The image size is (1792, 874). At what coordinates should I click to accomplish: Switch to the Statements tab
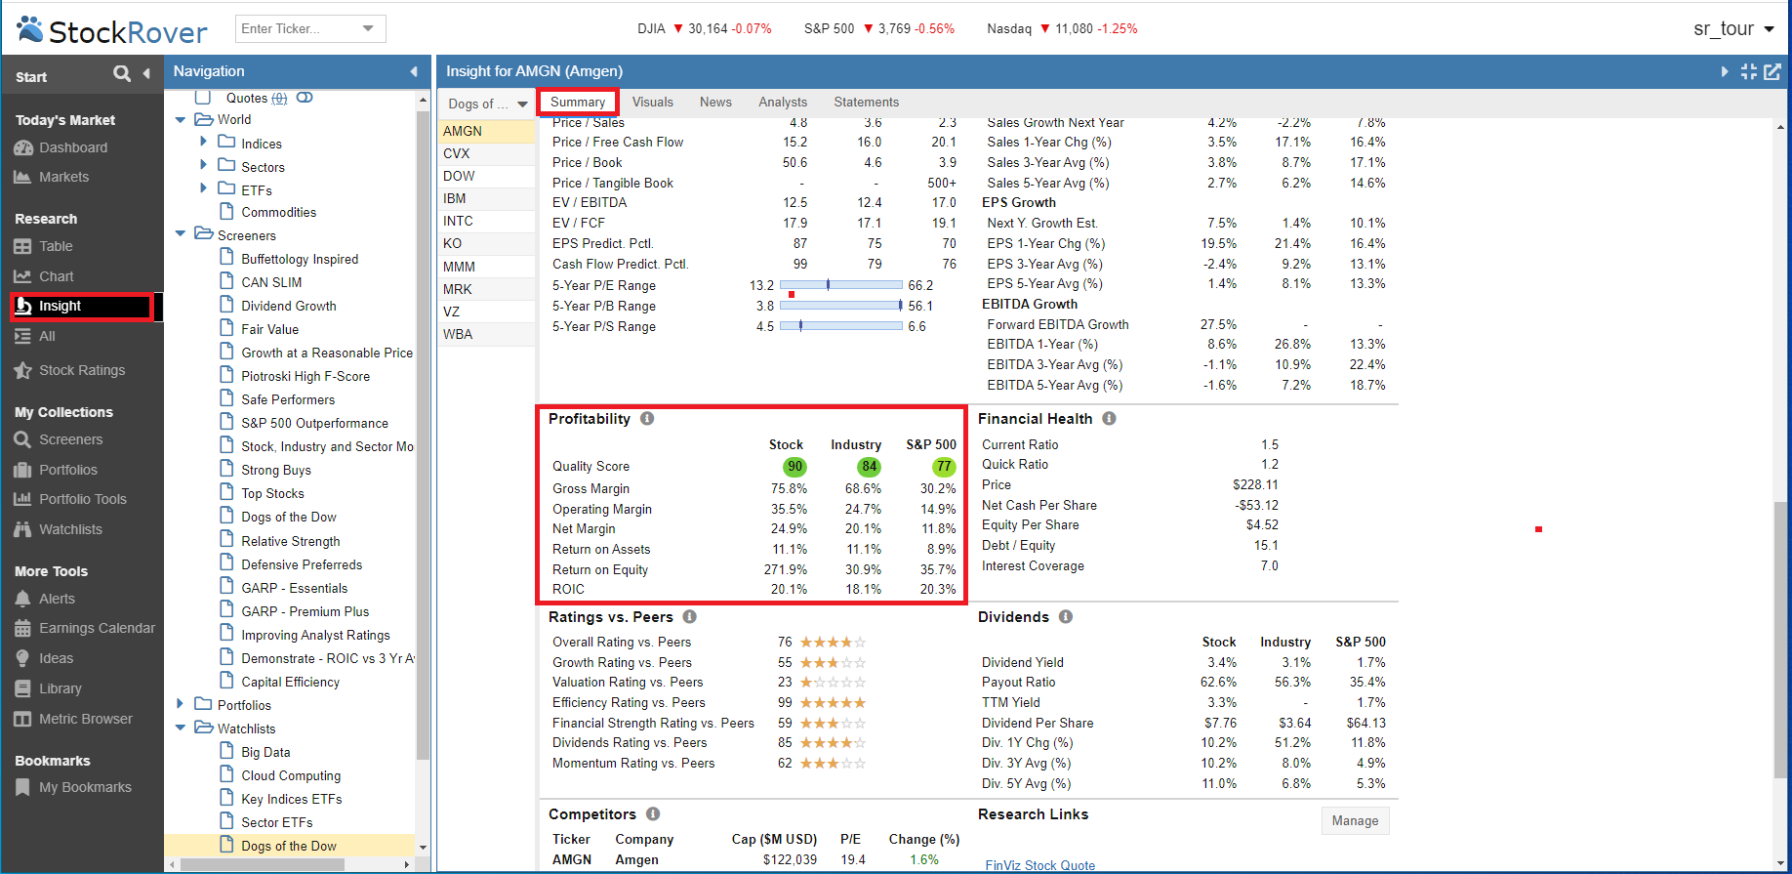pyautogui.click(x=867, y=102)
